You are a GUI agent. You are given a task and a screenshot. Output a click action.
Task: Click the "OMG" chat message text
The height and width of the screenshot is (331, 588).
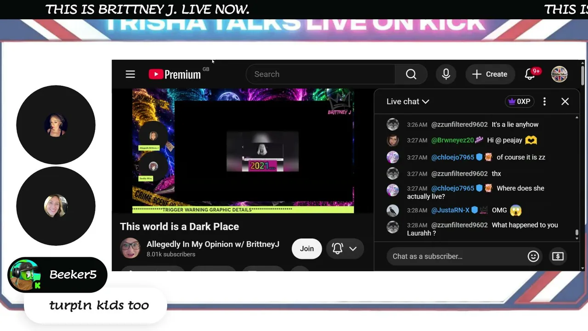coord(499,210)
